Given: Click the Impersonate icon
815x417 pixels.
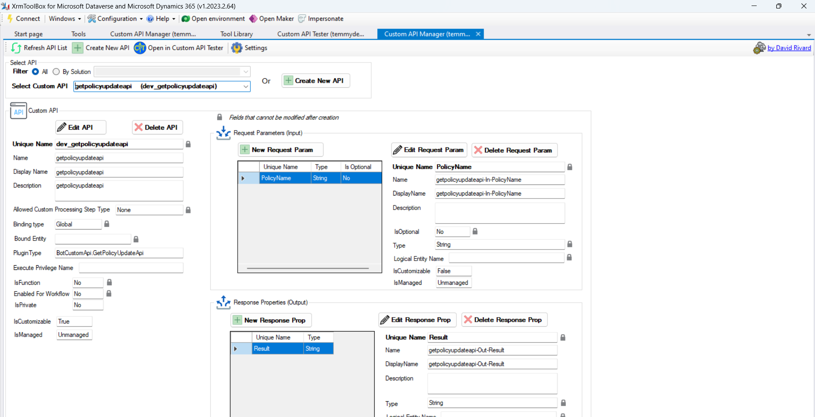Looking at the screenshot, I should 302,19.
